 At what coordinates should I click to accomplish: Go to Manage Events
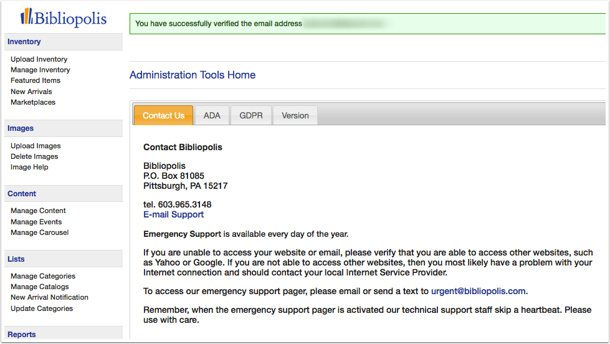point(36,222)
